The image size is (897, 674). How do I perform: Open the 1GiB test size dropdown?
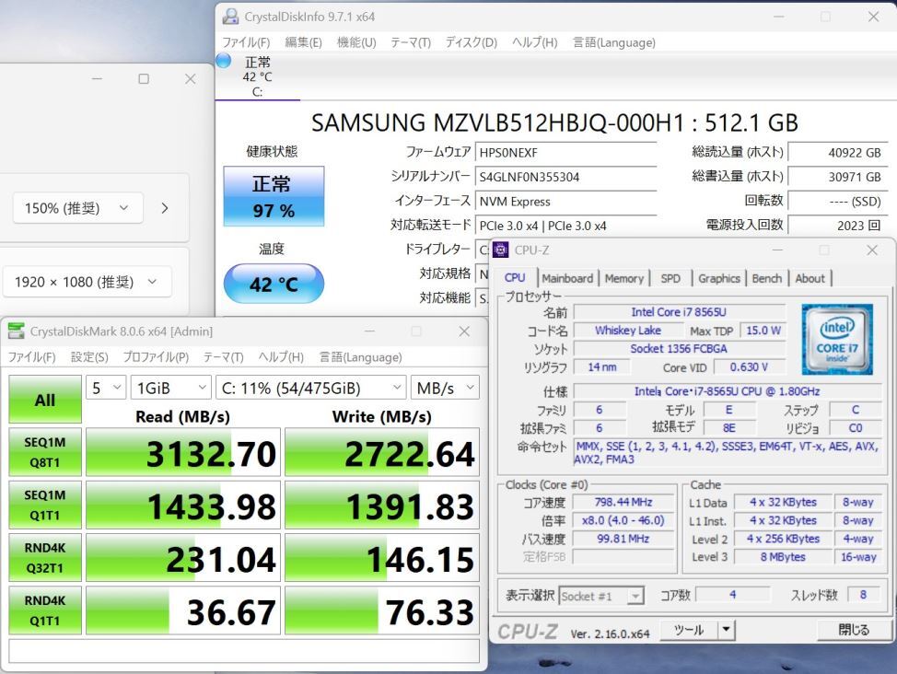(x=171, y=388)
